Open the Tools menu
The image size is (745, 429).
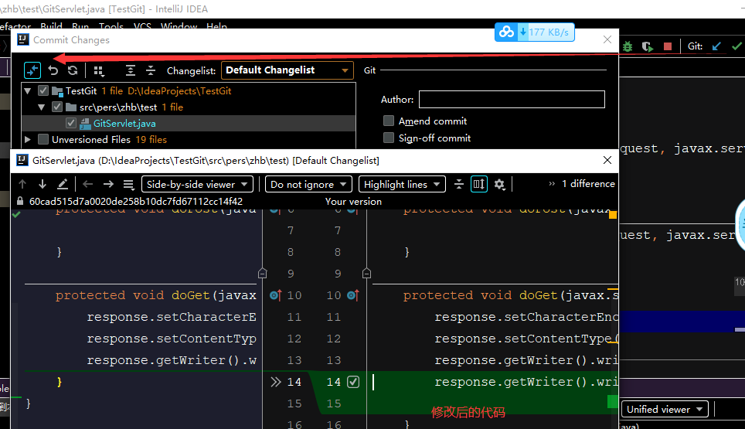pyautogui.click(x=111, y=26)
